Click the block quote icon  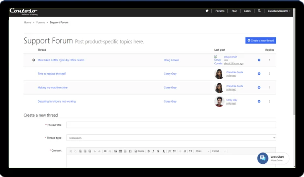point(190,151)
